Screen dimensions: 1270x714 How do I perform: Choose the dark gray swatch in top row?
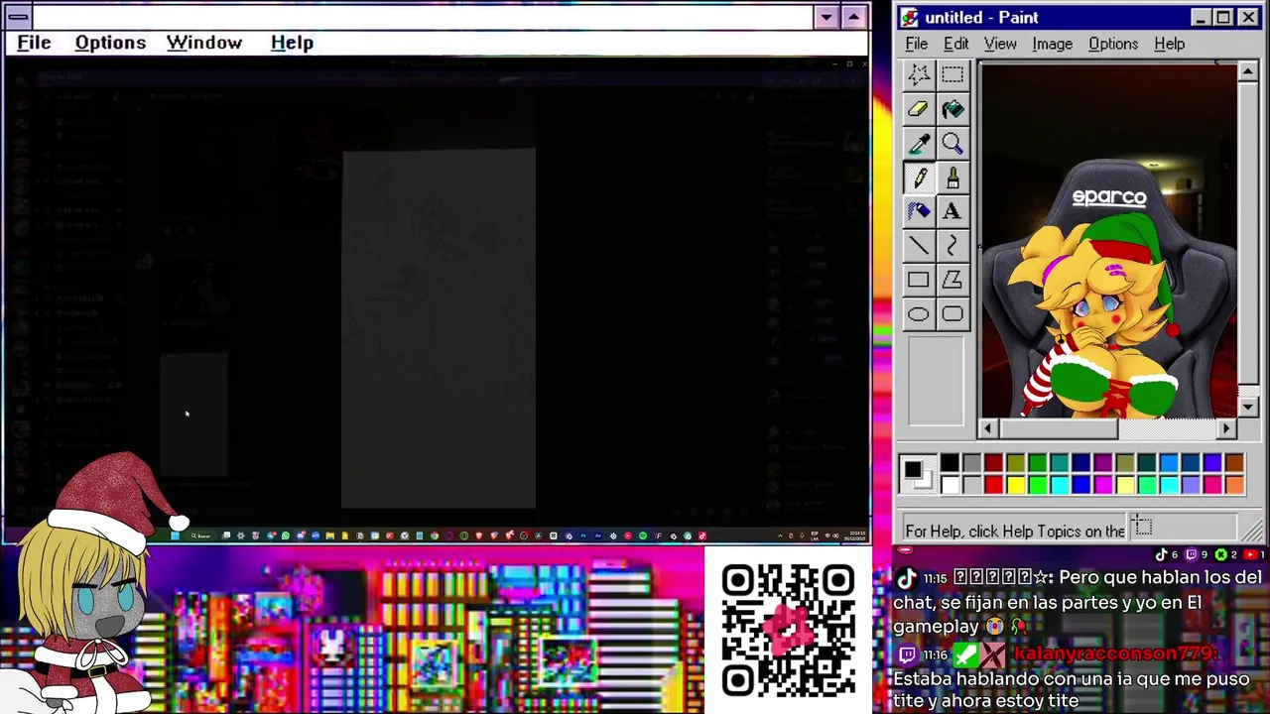tap(971, 463)
